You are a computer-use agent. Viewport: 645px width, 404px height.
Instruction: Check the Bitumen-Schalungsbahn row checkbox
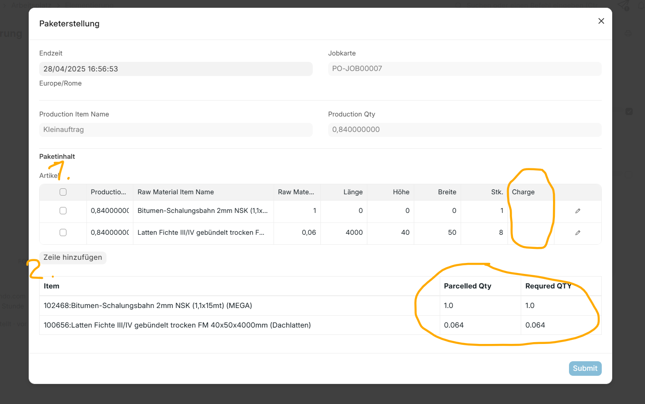[x=63, y=211]
